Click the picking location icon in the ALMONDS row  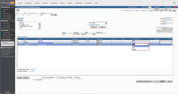click(x=97, y=45)
